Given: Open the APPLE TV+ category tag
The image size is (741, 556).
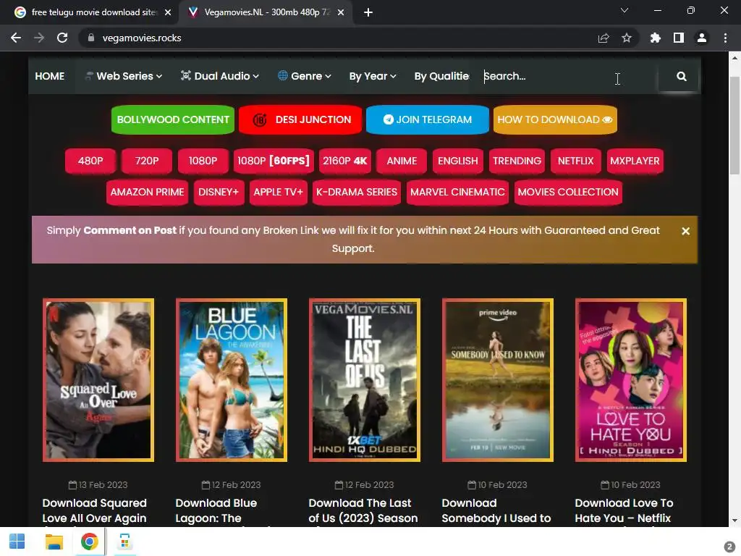Looking at the screenshot, I should pyautogui.click(x=278, y=192).
